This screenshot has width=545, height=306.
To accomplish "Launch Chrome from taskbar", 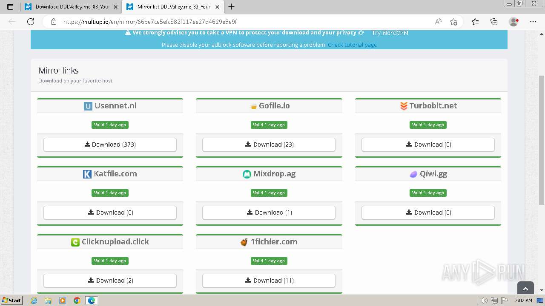I will click(x=77, y=300).
